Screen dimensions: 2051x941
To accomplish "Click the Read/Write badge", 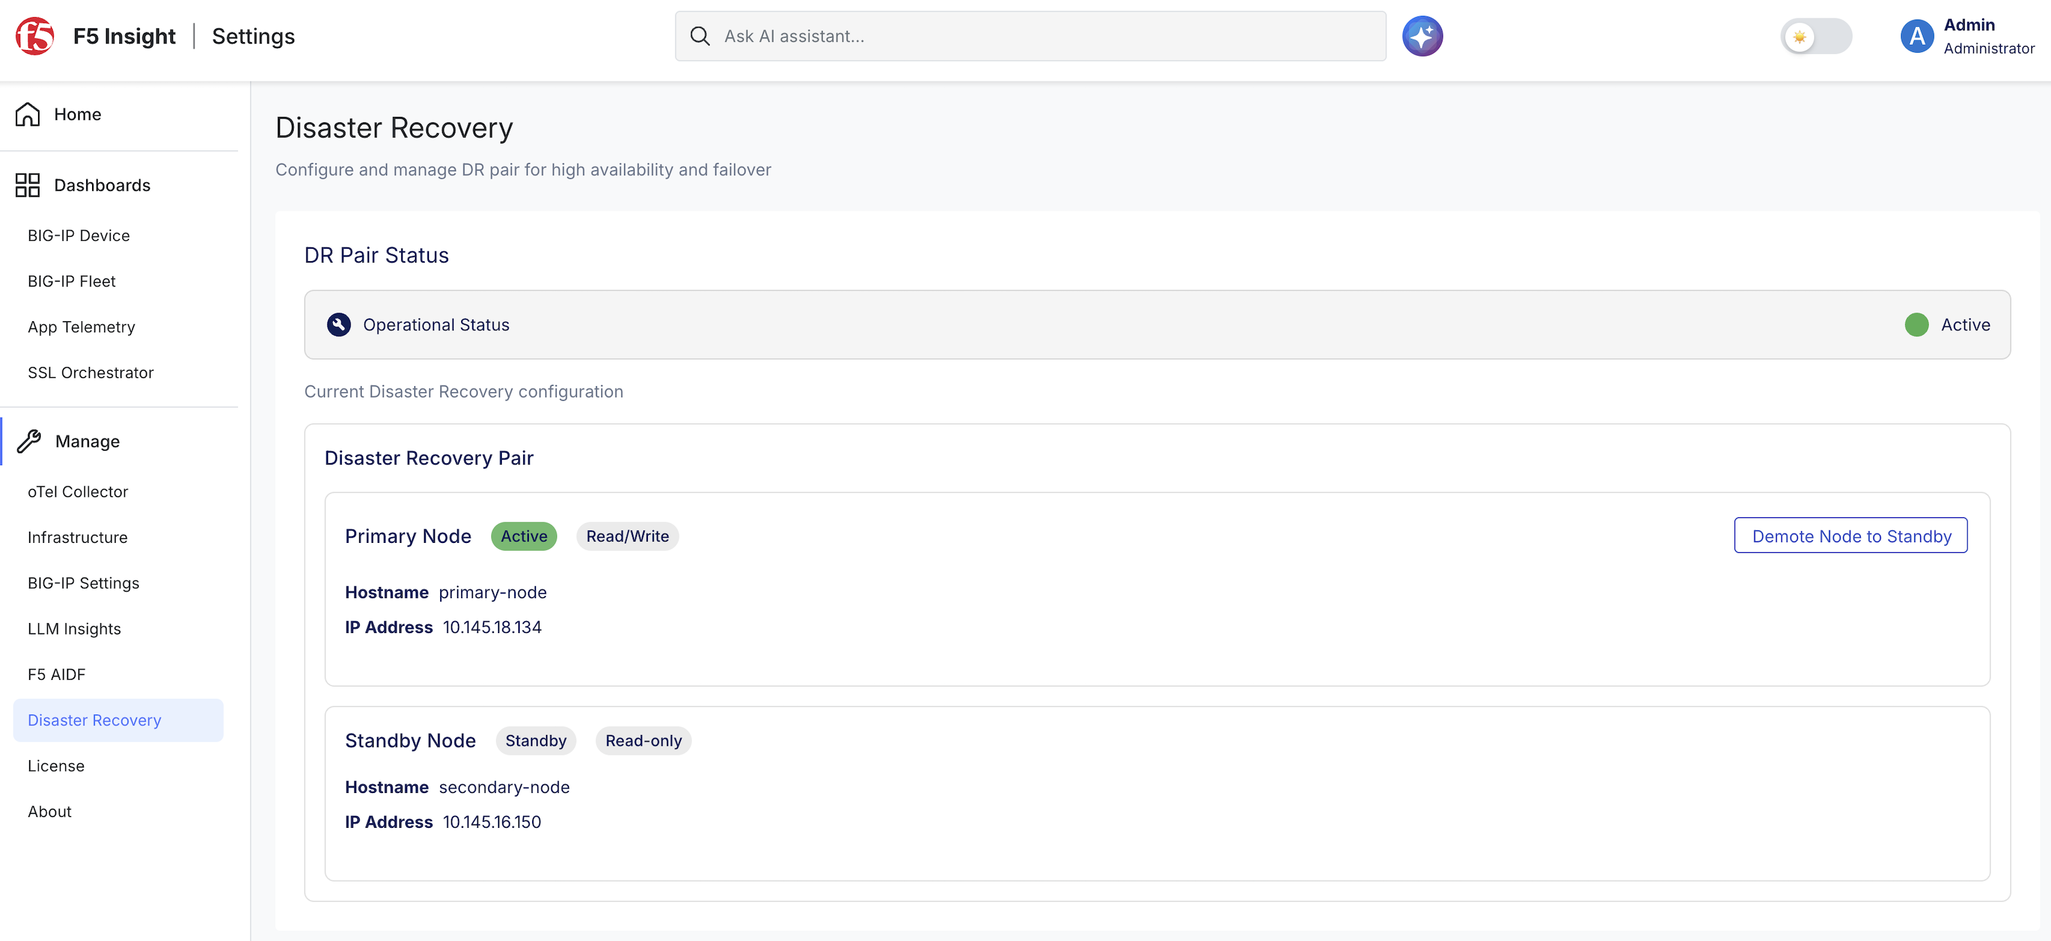I will pyautogui.click(x=628, y=536).
